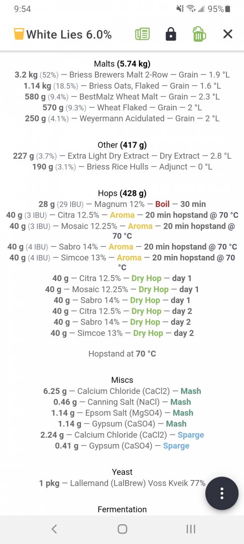
Task: Tap the Lallemand Voss Kveik yeast entry
Action: [x=122, y=483]
